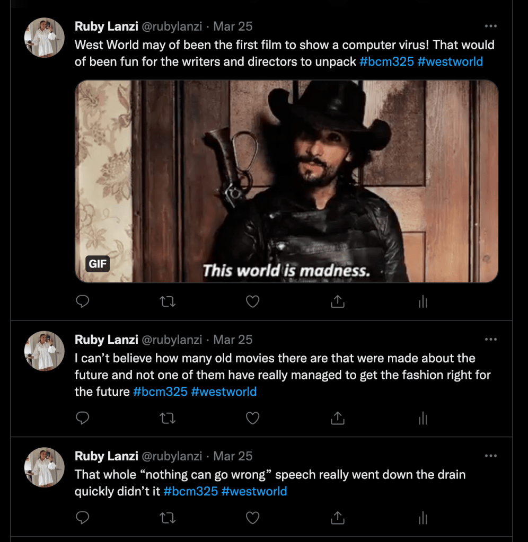
Task: View analytics for the fashion tweet
Action: [423, 419]
